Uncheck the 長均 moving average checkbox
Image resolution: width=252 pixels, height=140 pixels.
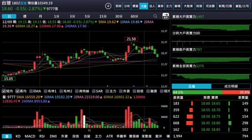pyautogui.click(x=17, y=91)
